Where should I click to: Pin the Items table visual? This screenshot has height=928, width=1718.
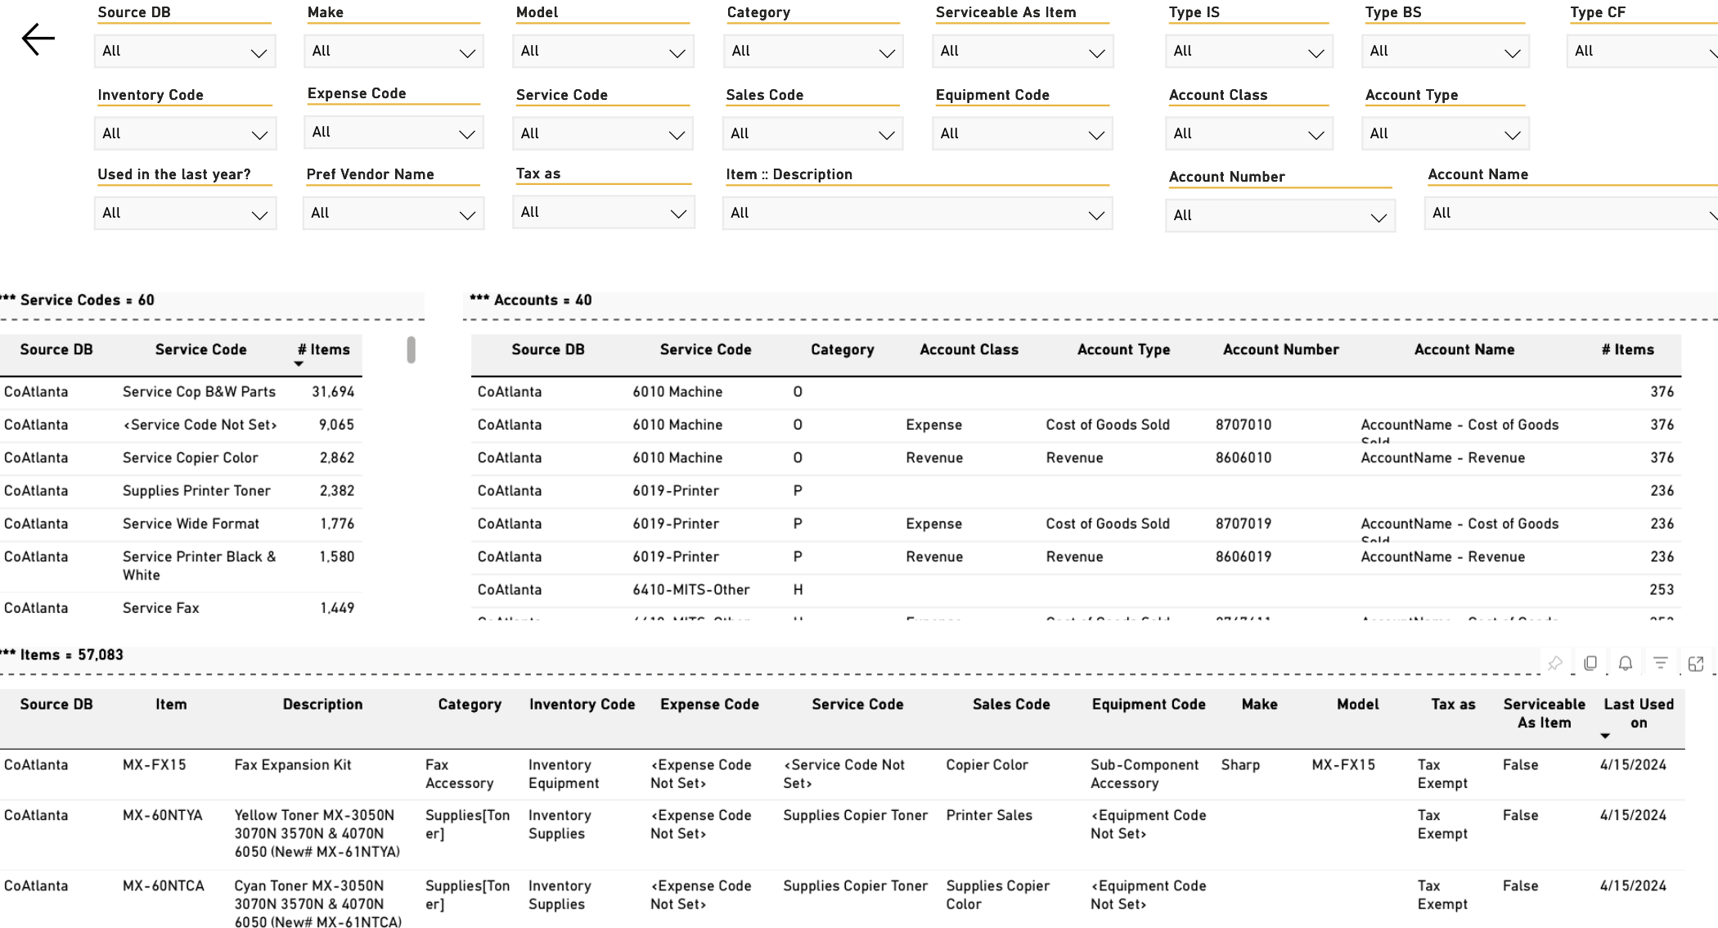1555,664
